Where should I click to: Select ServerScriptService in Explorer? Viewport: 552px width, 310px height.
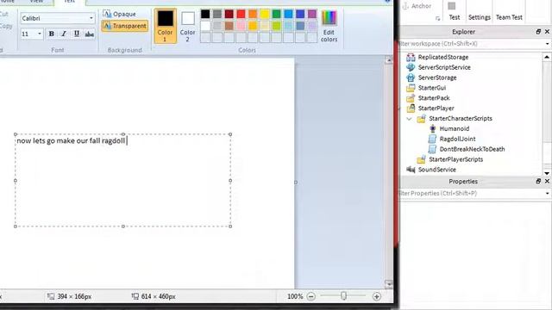point(444,67)
